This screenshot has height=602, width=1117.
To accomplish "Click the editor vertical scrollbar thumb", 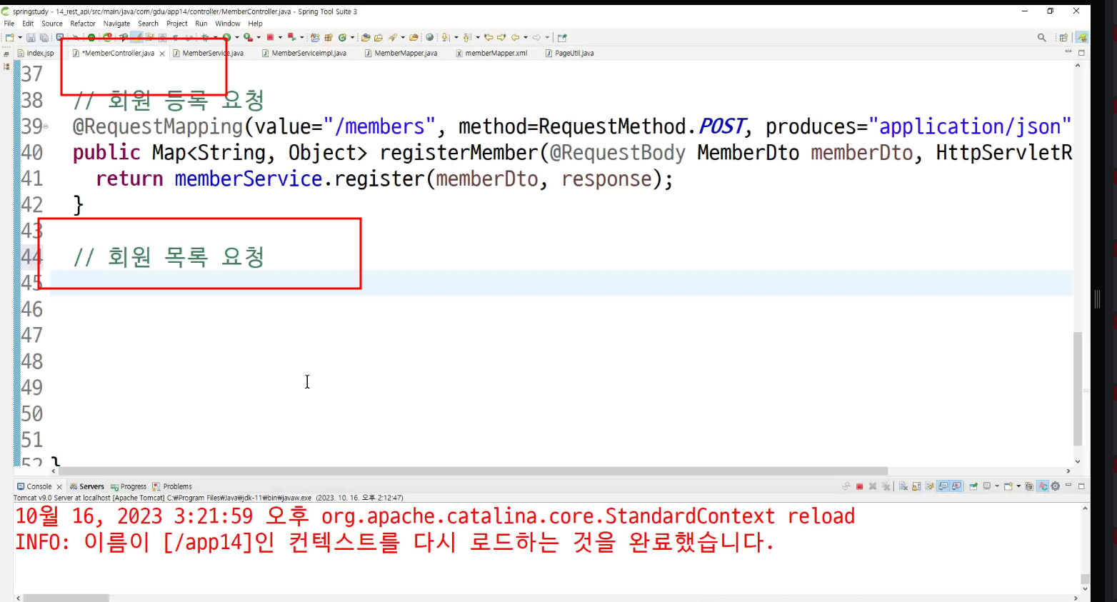I will [x=1078, y=388].
